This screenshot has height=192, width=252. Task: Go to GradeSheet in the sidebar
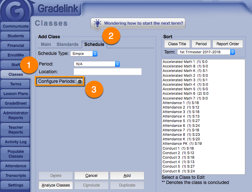16,103
